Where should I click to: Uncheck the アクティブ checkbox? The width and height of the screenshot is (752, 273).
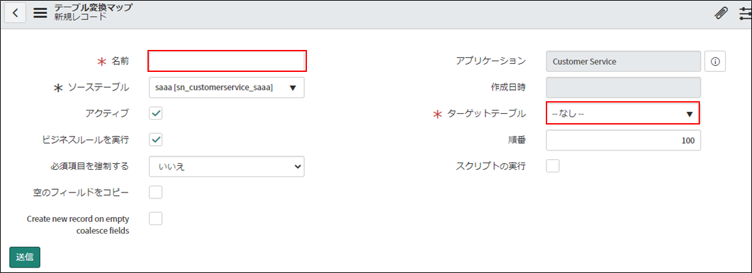pos(156,113)
